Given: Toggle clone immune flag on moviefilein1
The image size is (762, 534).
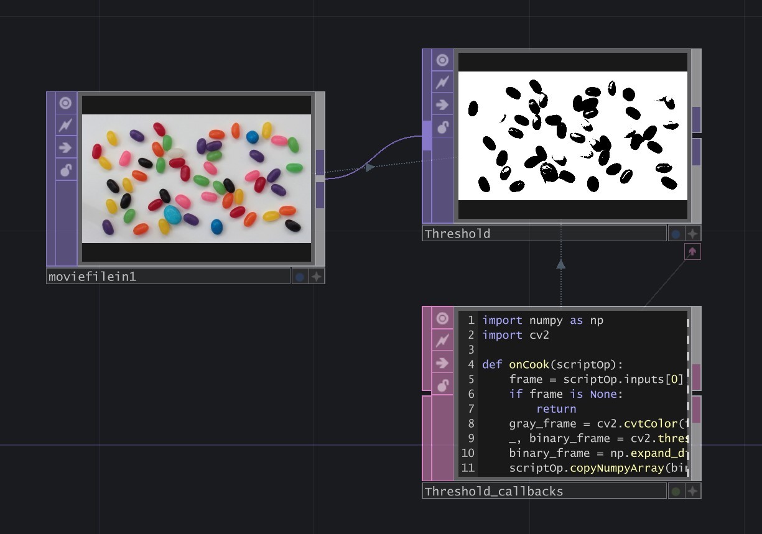Looking at the screenshot, I should pyautogui.click(x=65, y=126).
